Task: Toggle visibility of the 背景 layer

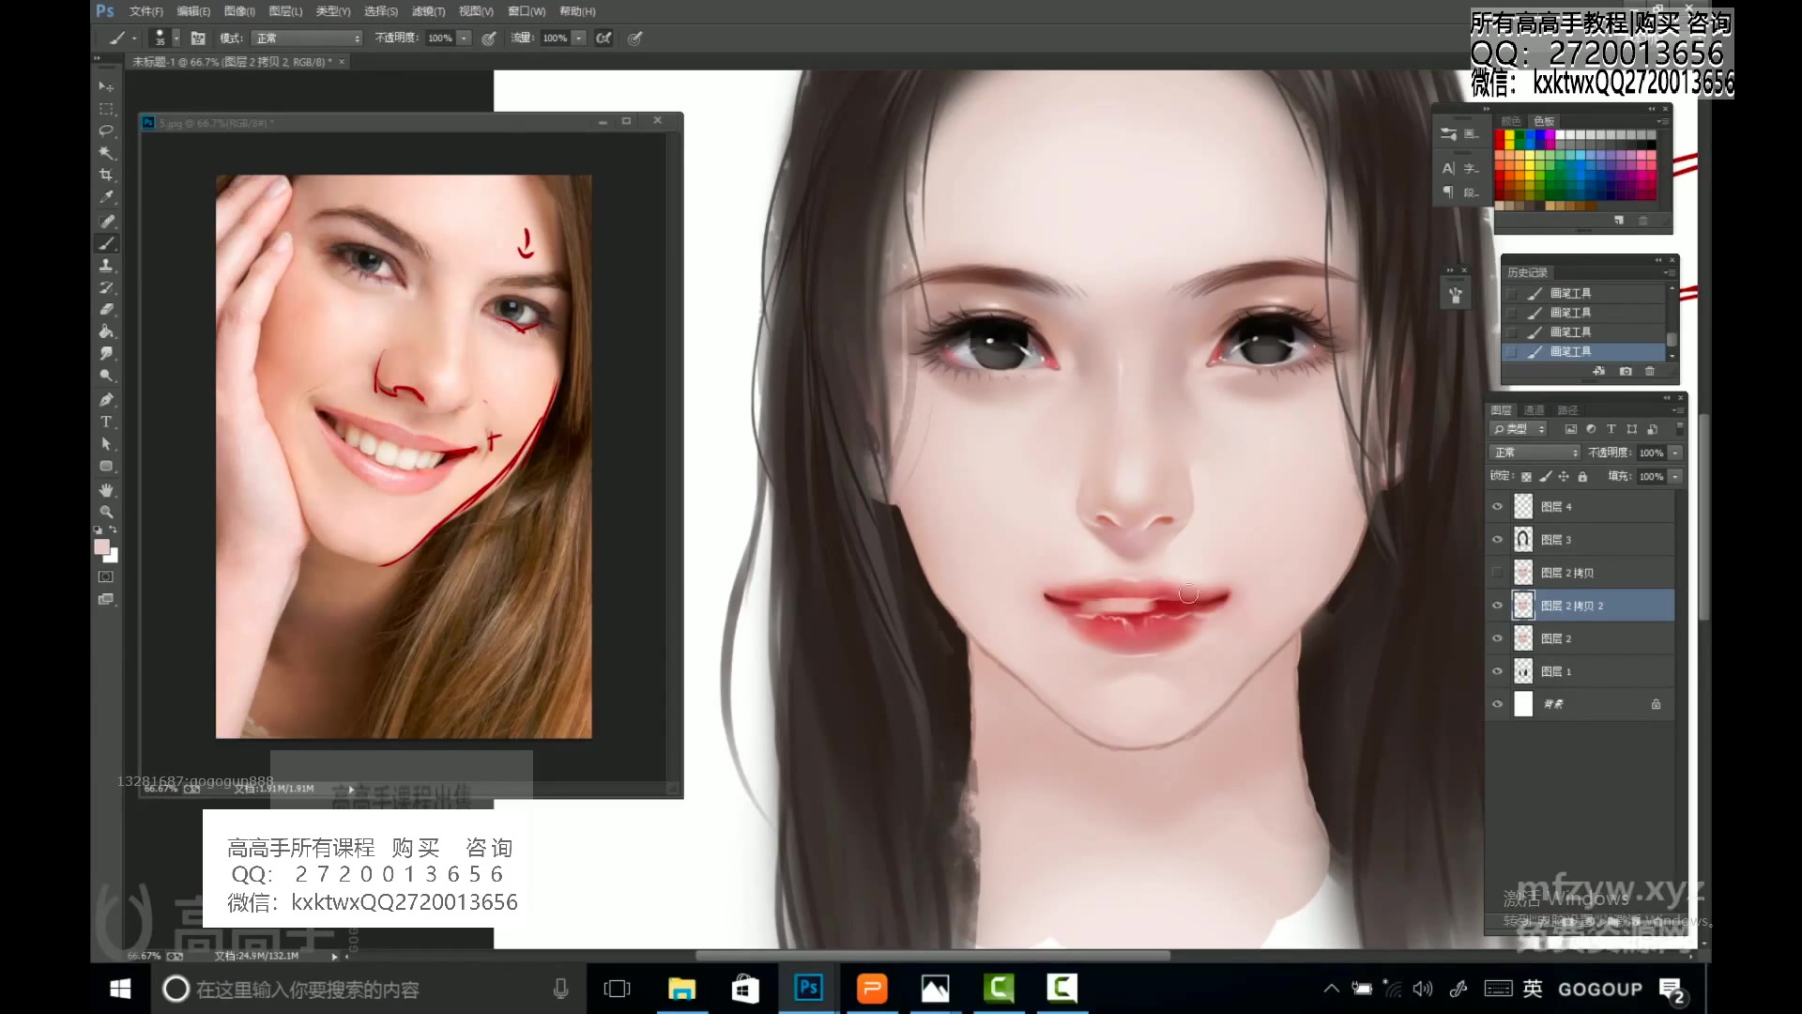Action: pos(1498,704)
